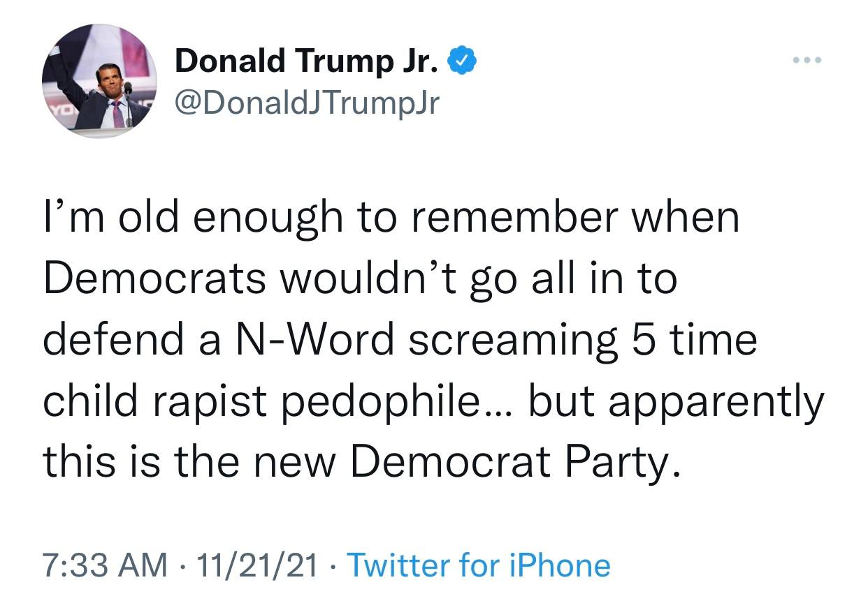Click the tweet line starting "defend a"
This screenshot has width=868, height=610.
400,341
